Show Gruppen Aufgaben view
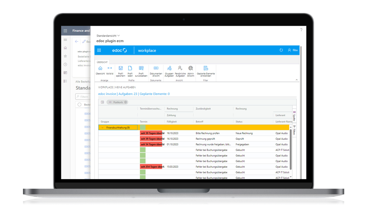367x211 pixels. [169, 71]
